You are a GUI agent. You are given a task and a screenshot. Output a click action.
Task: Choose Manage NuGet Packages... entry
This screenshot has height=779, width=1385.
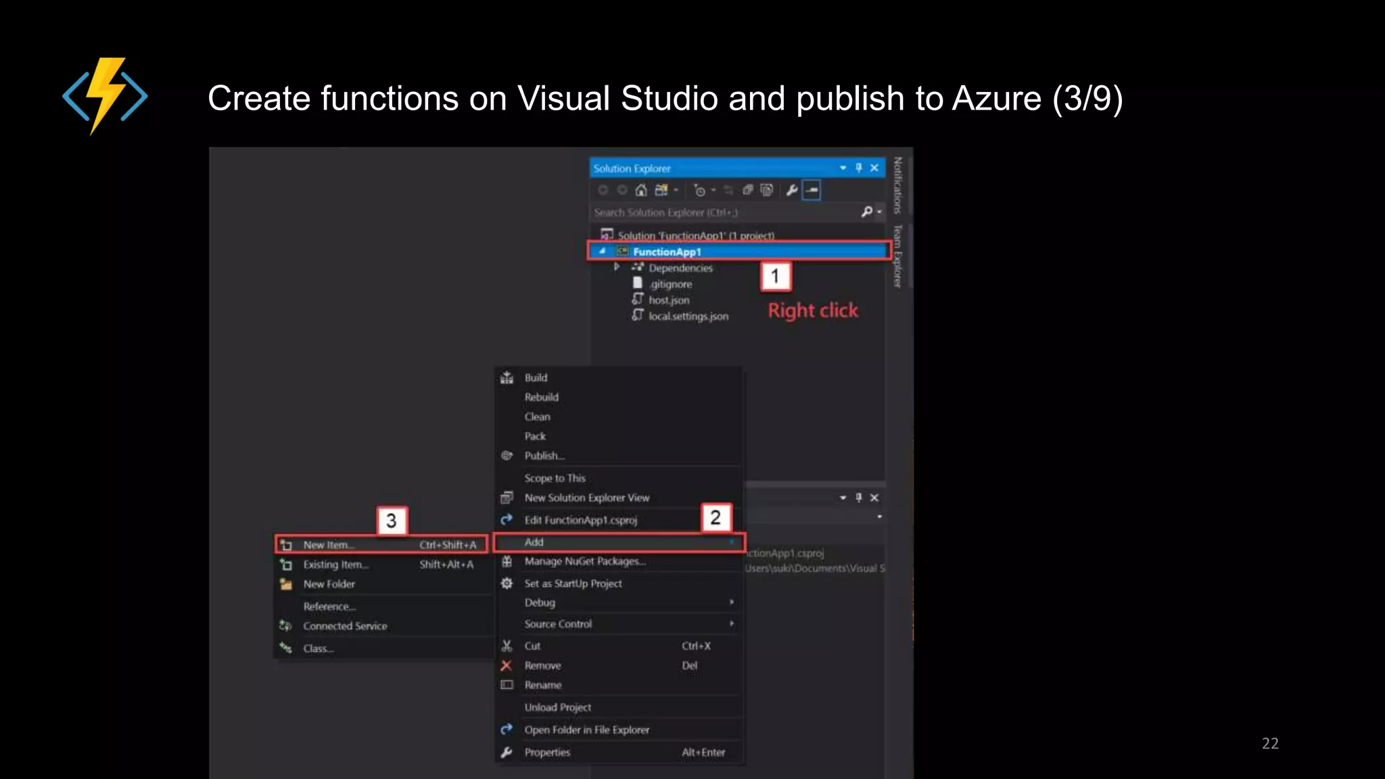point(619,561)
